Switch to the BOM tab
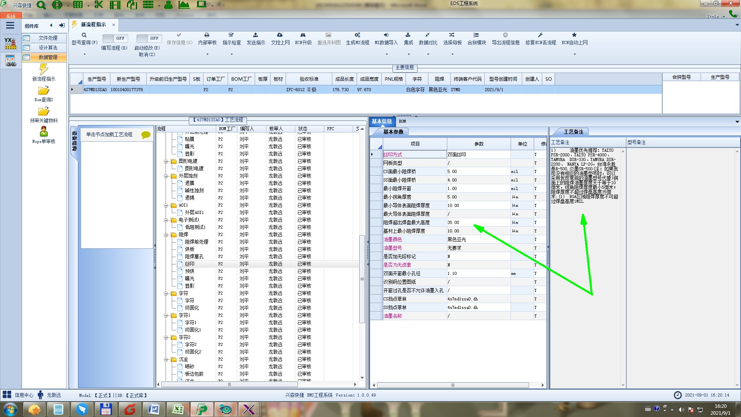 click(402, 121)
